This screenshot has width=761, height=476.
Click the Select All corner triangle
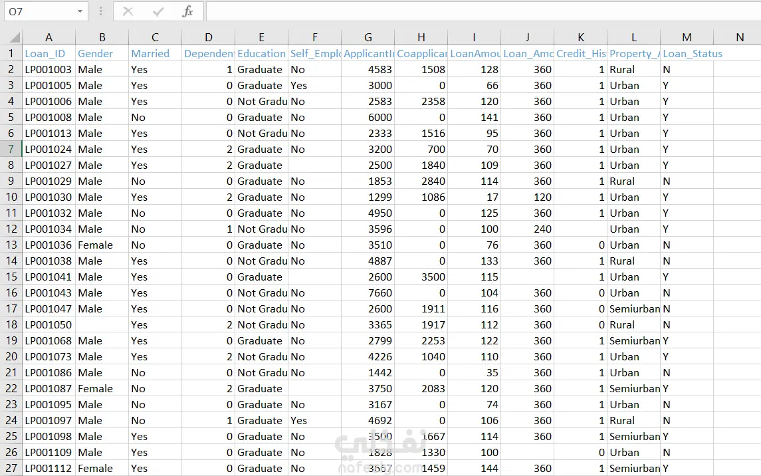pyautogui.click(x=15, y=37)
